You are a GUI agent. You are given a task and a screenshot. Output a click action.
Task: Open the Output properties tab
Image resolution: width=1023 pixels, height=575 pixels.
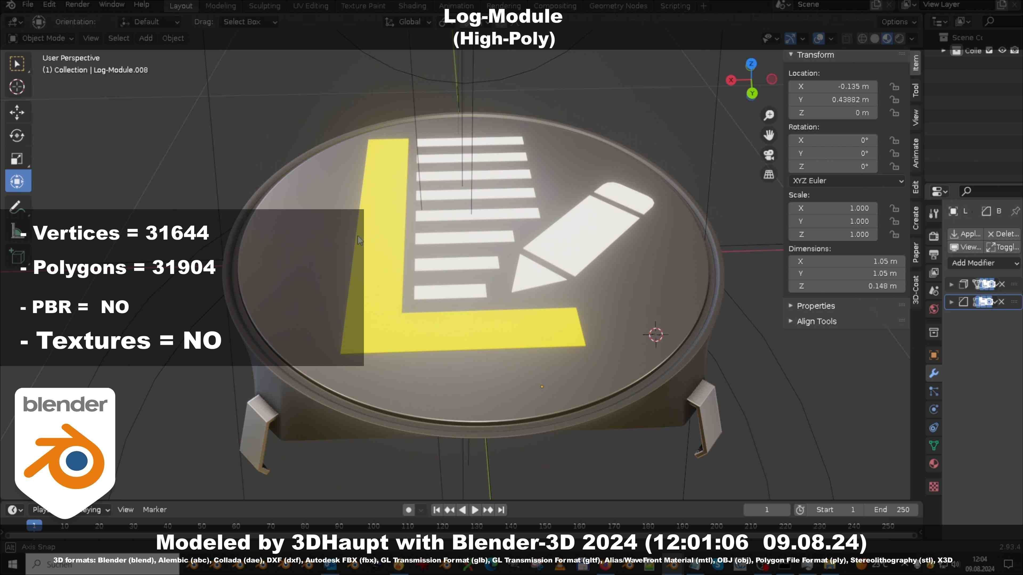934,254
